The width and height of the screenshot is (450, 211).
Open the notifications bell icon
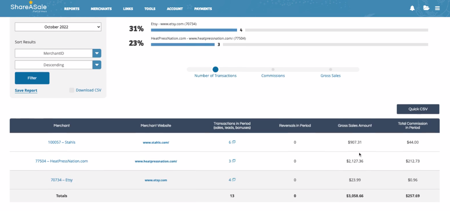(412, 8)
